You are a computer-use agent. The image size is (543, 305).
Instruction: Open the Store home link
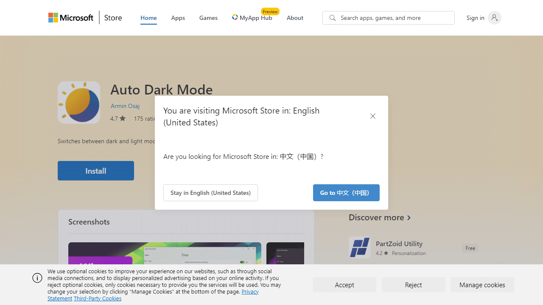pos(113,18)
